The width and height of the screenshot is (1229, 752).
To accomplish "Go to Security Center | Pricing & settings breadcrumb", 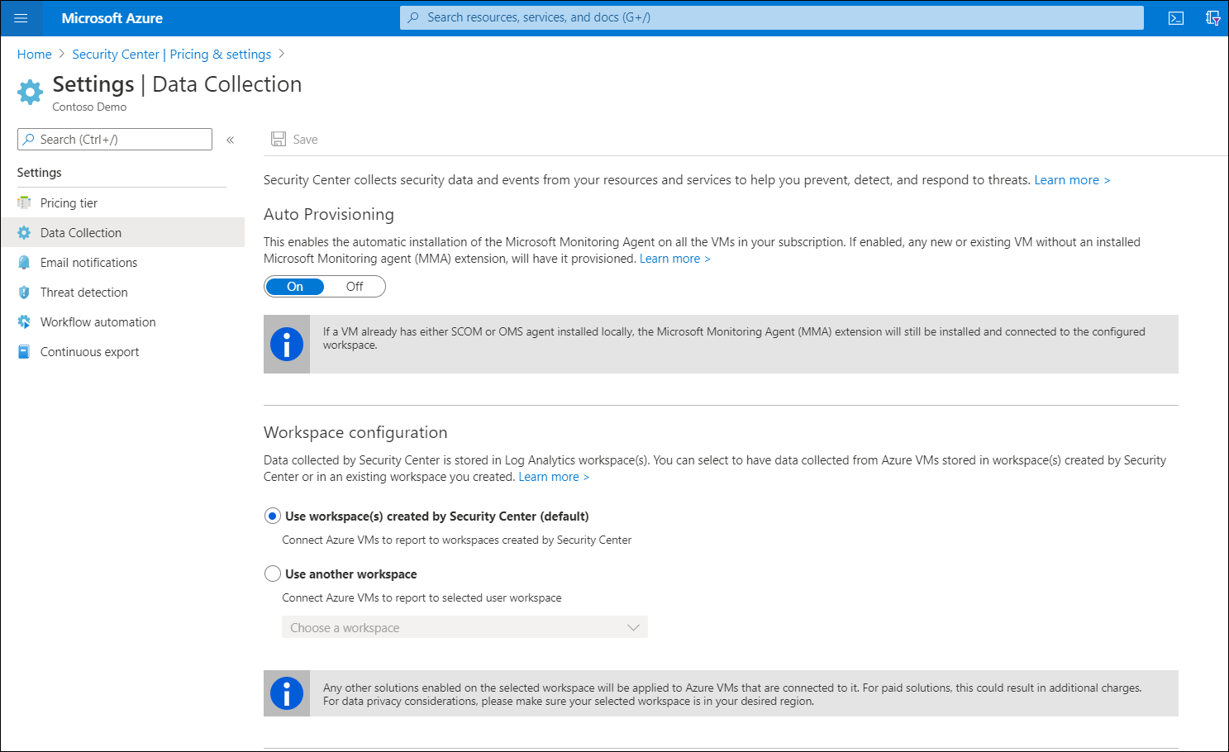I will coord(171,55).
